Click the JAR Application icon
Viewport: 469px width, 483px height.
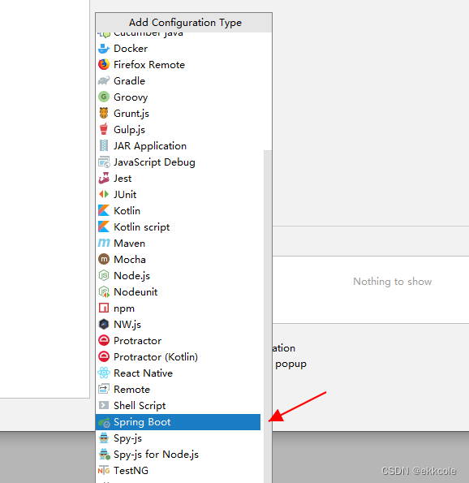pos(104,145)
